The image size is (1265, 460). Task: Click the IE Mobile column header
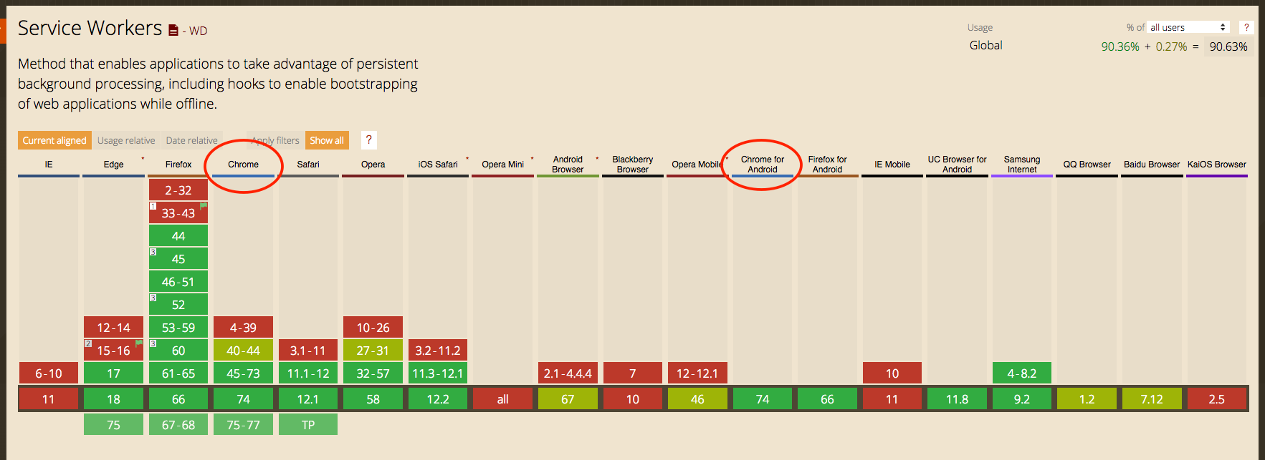(x=892, y=165)
